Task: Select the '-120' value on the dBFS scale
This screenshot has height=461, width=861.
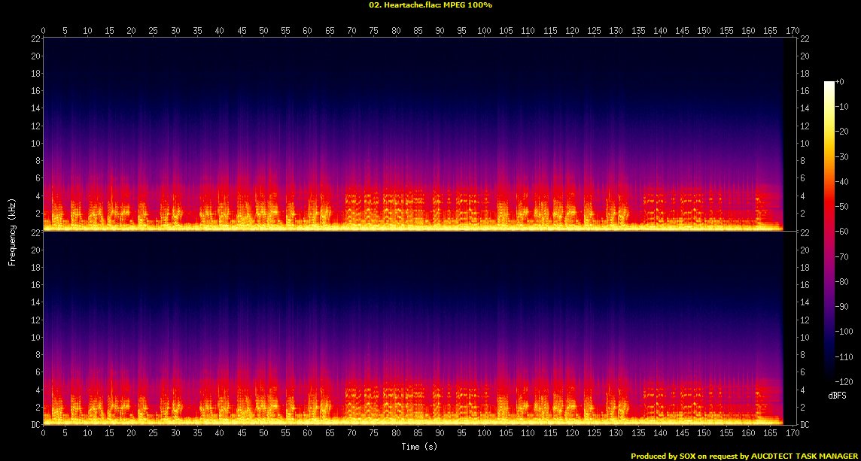Action: pos(844,381)
